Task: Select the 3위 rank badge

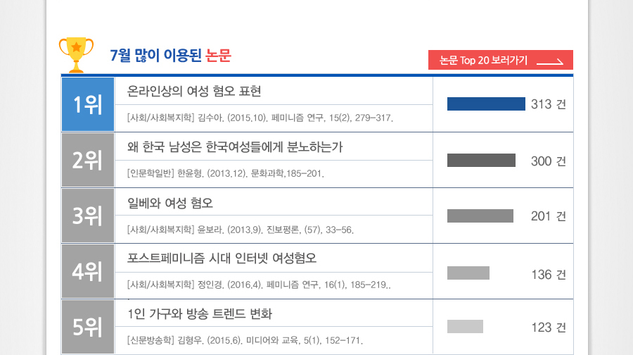Action: point(88,216)
